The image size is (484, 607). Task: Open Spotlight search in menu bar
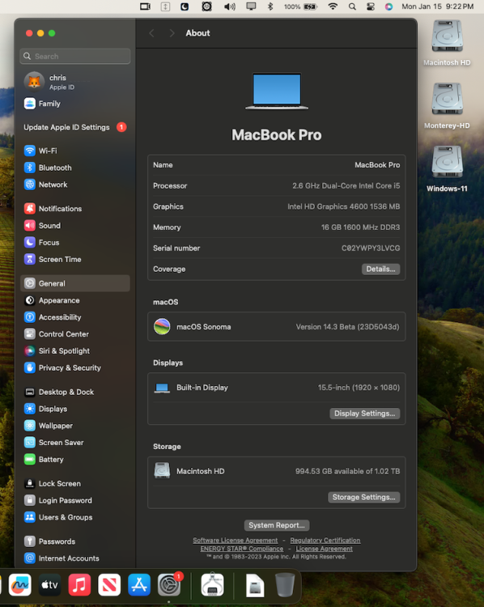click(352, 6)
